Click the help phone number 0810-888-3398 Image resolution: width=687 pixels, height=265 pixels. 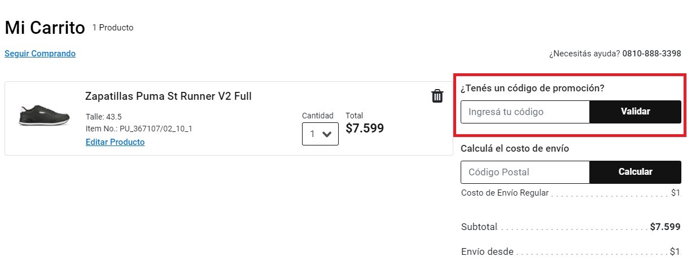pyautogui.click(x=651, y=54)
